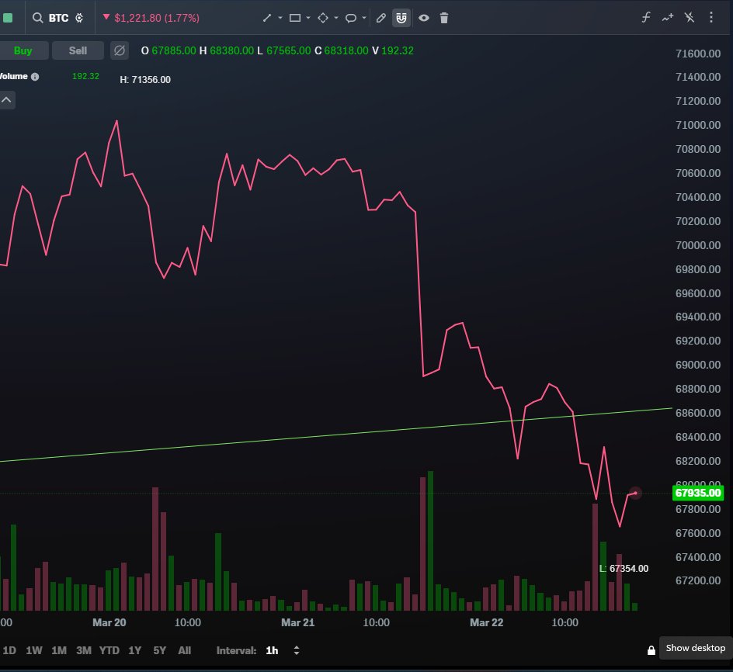Screen dimensions: 733x672
Task: Click the BTC symbol name
Action: (58, 18)
